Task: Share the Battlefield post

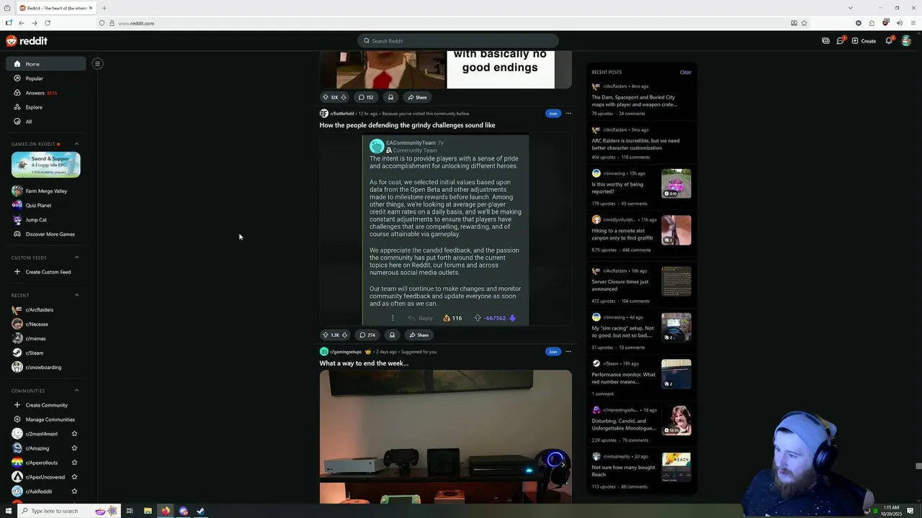Action: pos(419,335)
